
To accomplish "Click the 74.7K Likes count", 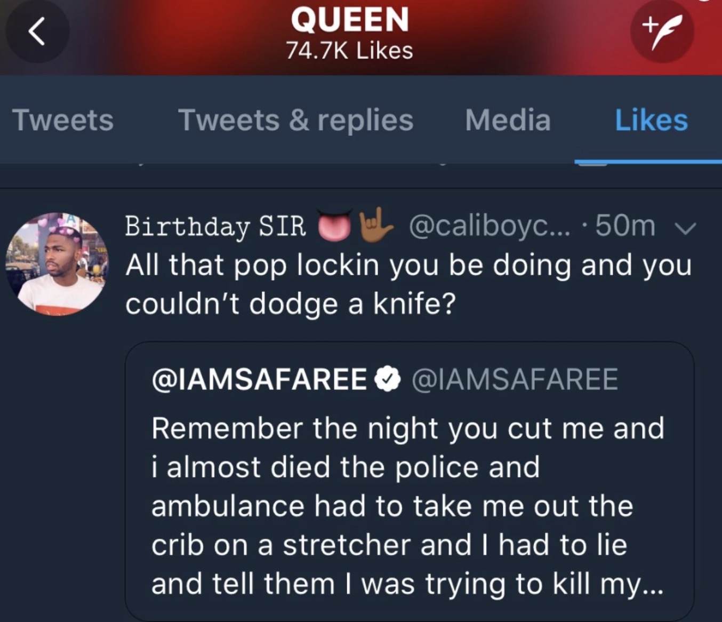I will [x=350, y=51].
